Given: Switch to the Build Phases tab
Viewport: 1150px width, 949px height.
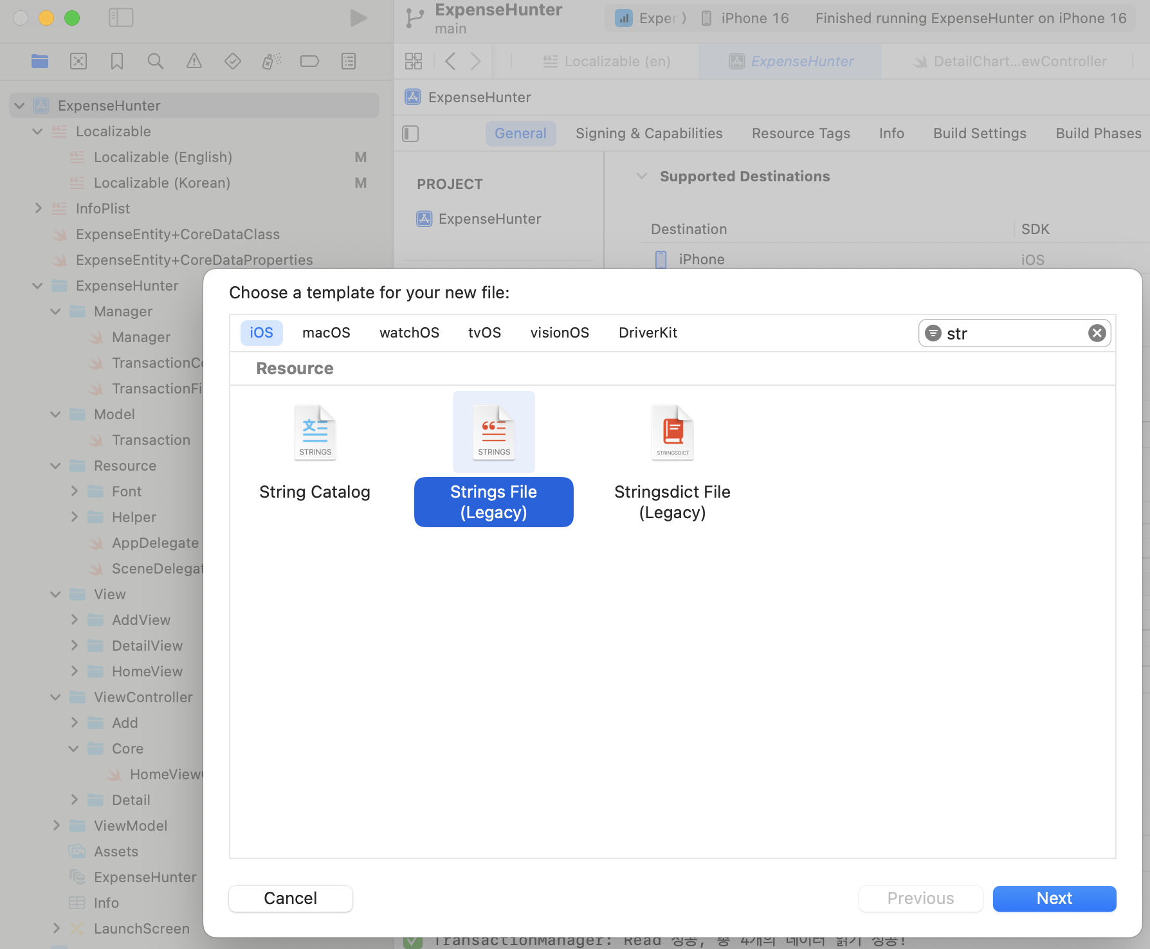Looking at the screenshot, I should [x=1099, y=134].
